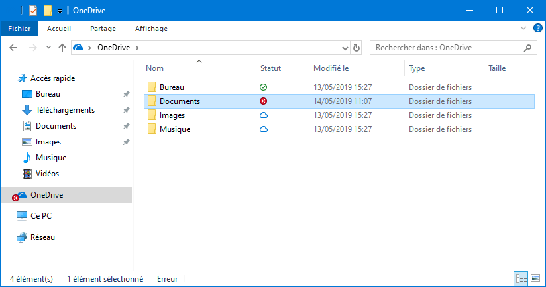Click the red error status icon for Documents
The height and width of the screenshot is (287, 546).
(264, 101)
